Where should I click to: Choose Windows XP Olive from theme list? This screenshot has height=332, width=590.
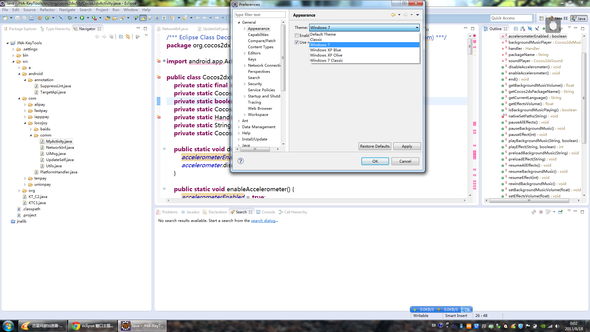point(326,55)
